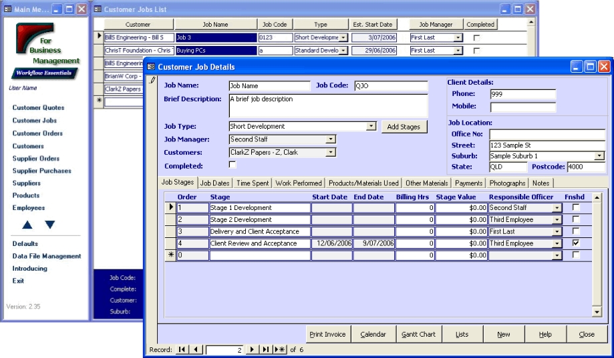Go to first record navigation button

pyautogui.click(x=182, y=349)
